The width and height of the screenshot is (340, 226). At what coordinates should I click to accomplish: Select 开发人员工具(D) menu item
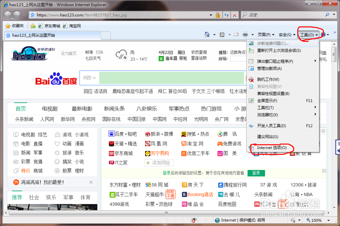pyautogui.click(x=283, y=126)
